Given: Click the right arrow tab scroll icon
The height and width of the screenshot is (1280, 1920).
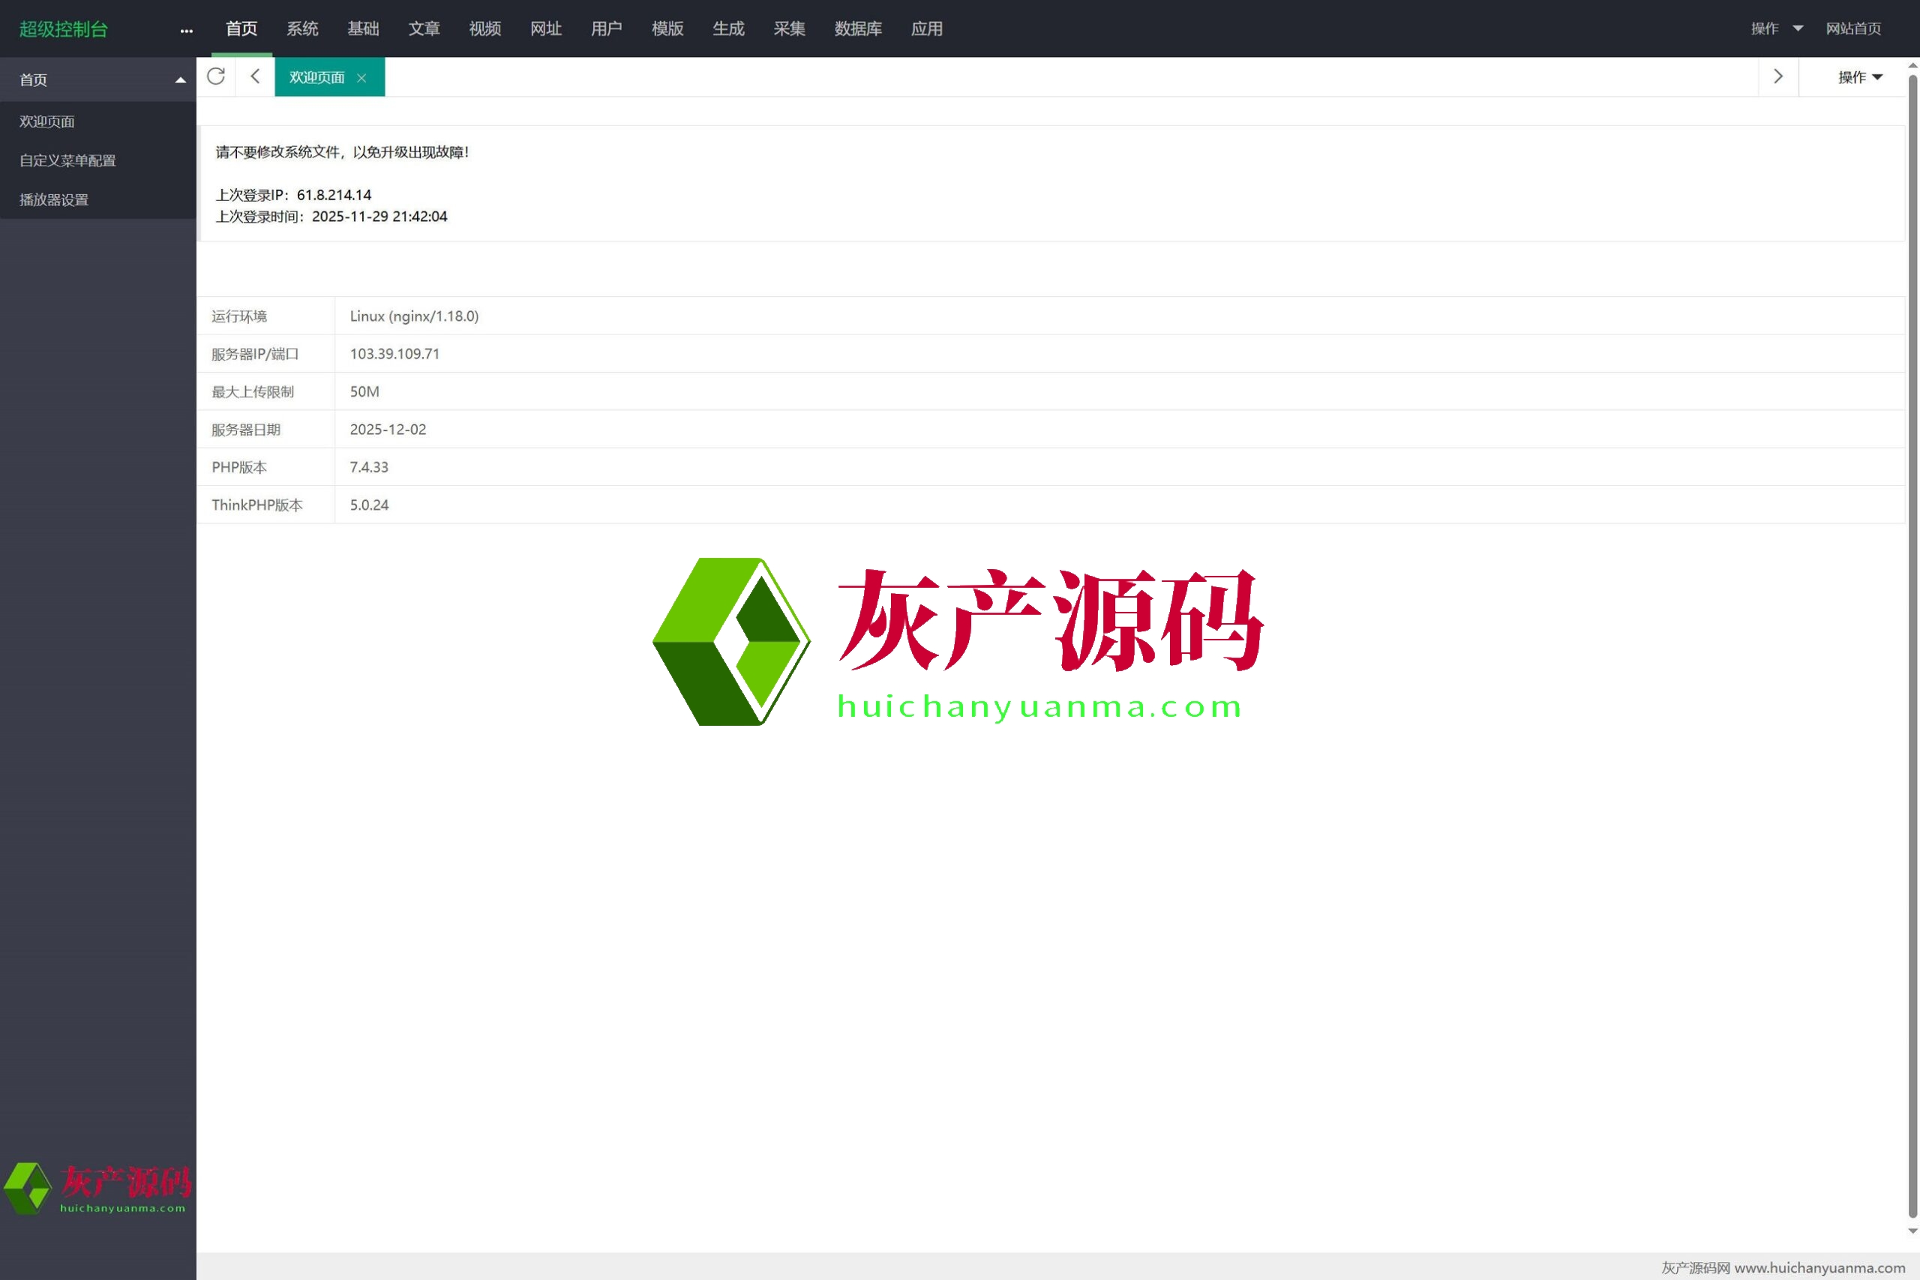Looking at the screenshot, I should coord(1778,76).
